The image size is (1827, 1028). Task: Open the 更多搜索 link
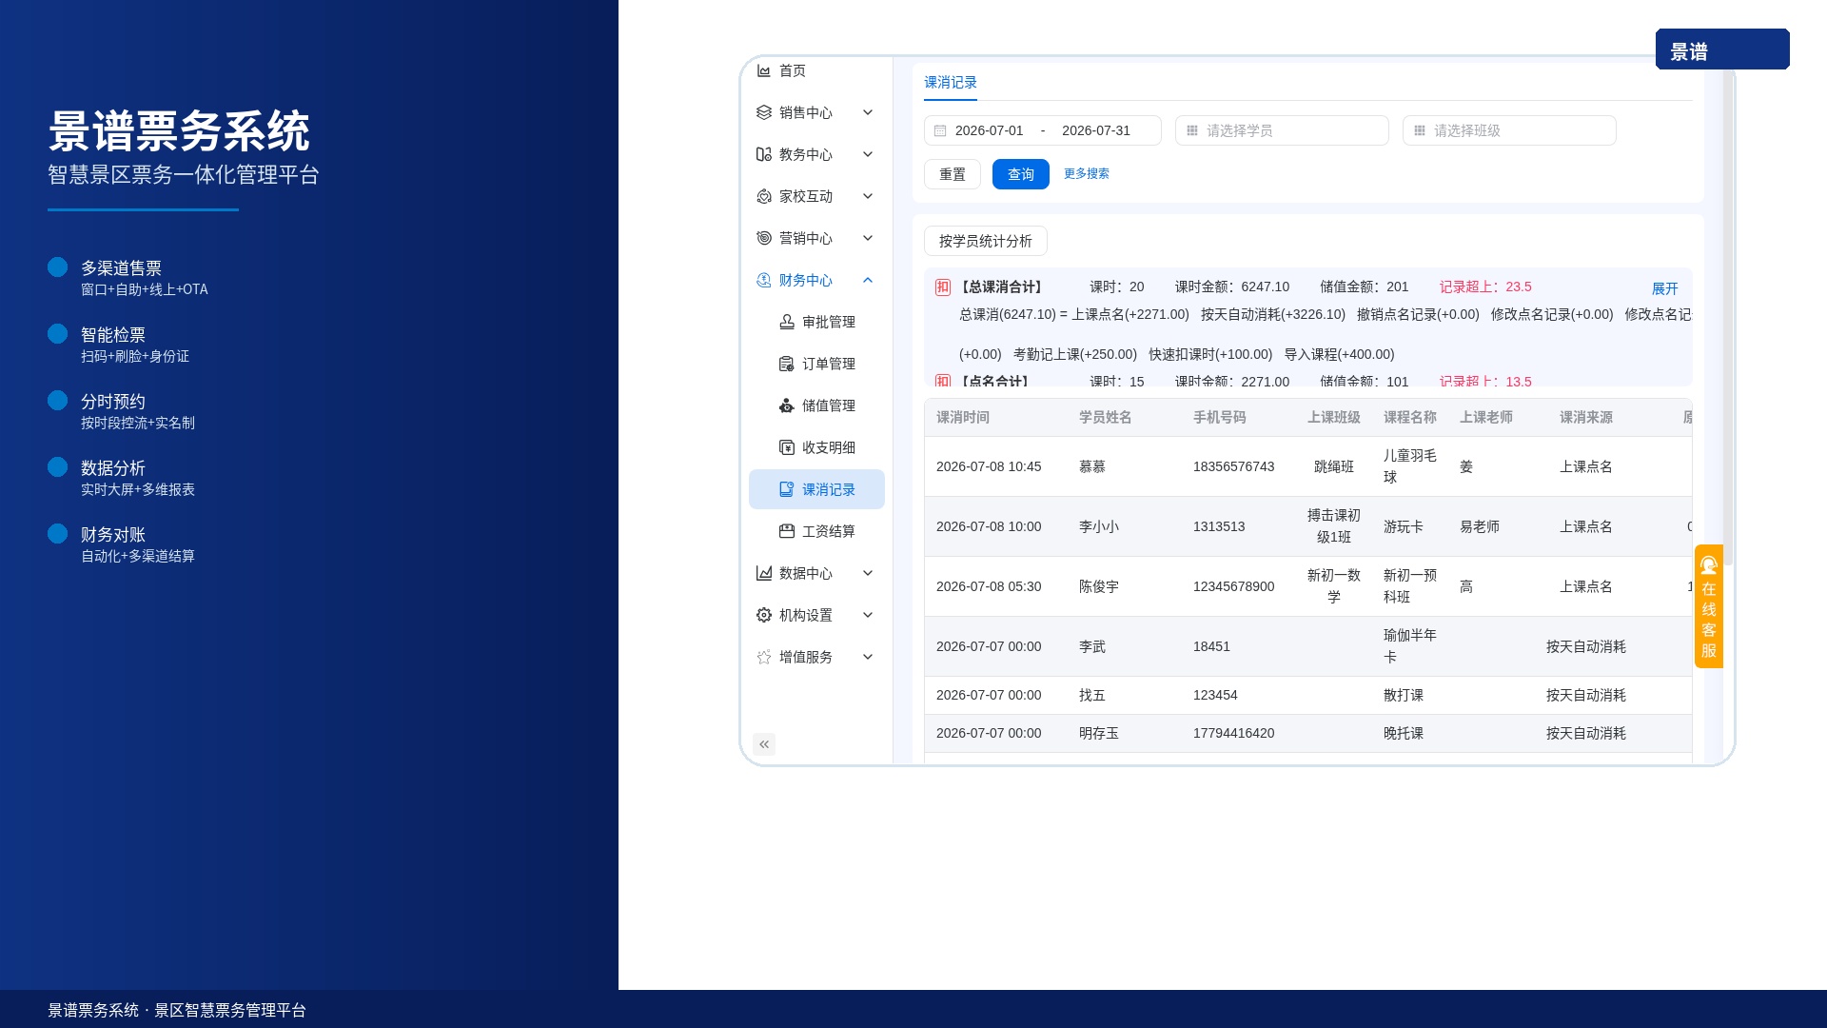pos(1086,173)
